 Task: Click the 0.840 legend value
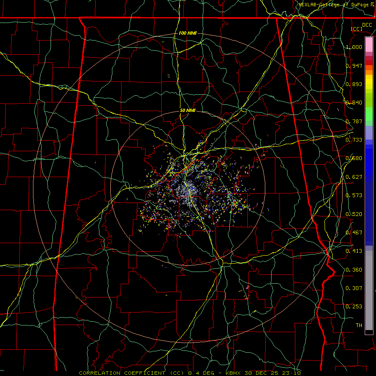point(354,103)
